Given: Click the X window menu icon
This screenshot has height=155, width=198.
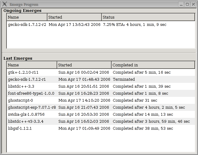Looking at the screenshot, I should pyautogui.click(x=5, y=4).
